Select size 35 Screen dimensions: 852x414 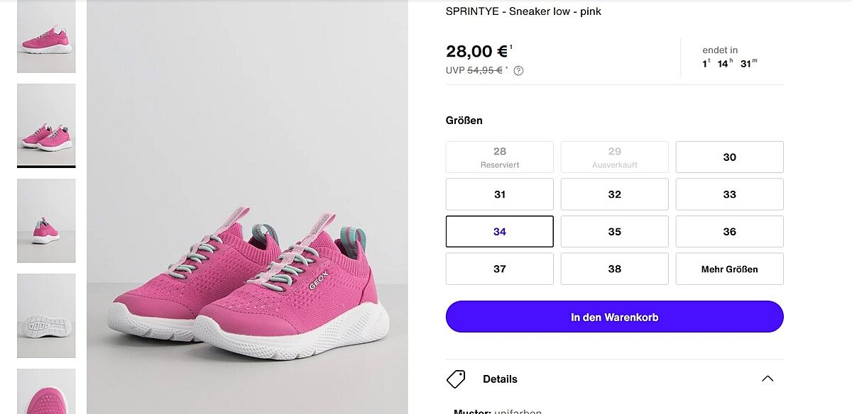[x=614, y=232]
